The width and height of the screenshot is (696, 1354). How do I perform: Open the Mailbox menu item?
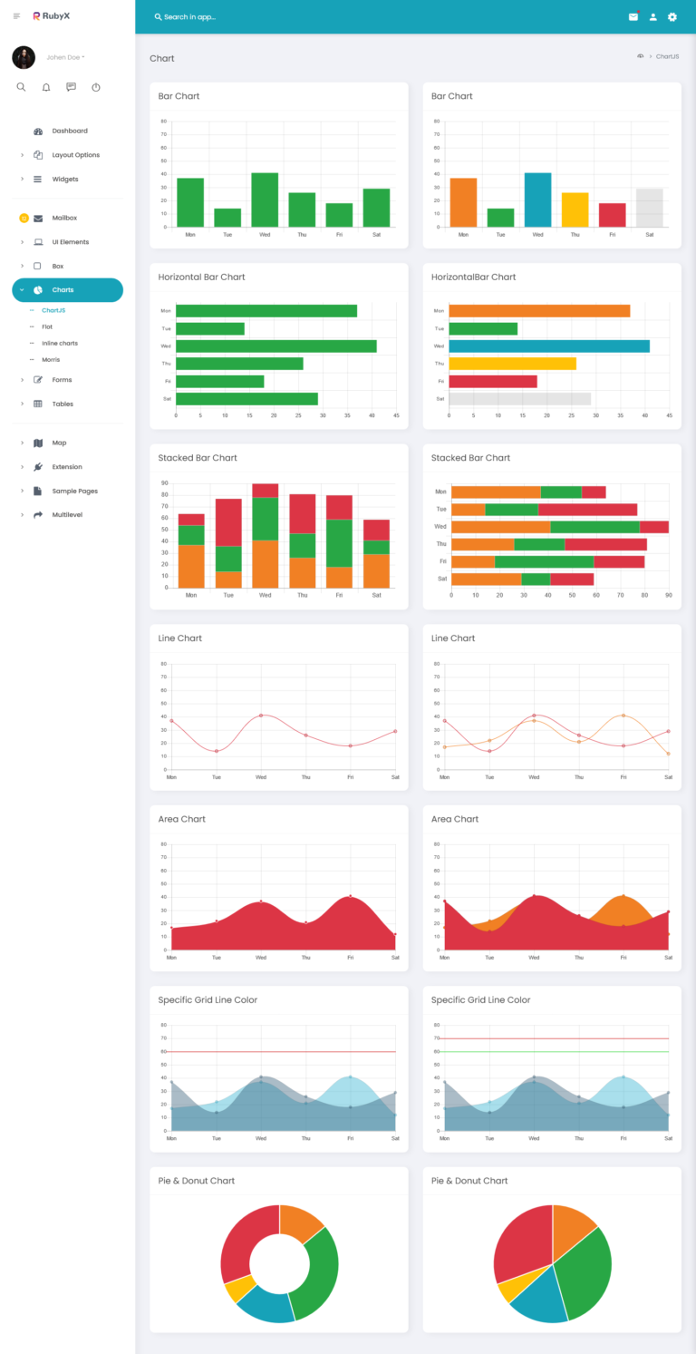tap(64, 218)
